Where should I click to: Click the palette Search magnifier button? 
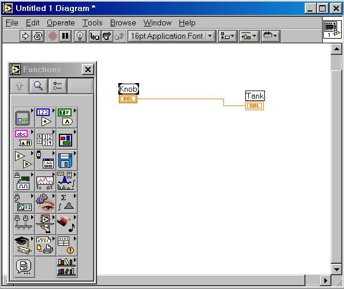pyautogui.click(x=39, y=86)
